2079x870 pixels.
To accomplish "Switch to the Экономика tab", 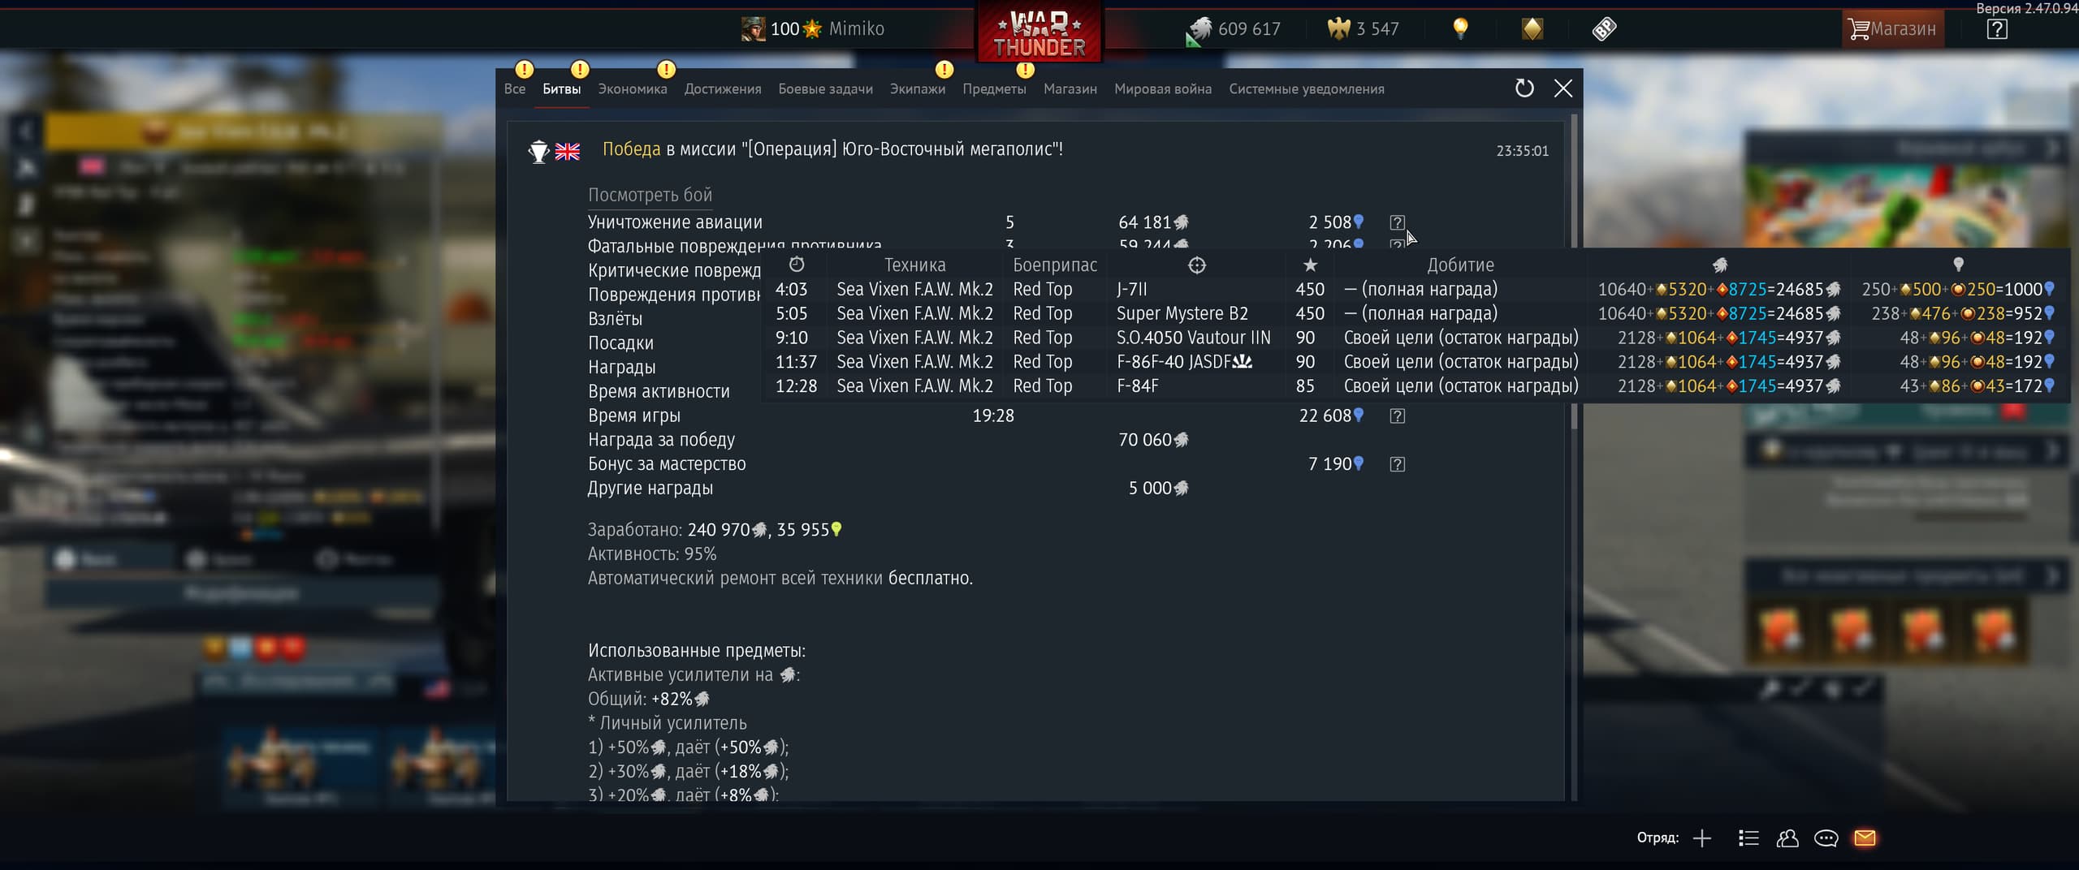I will click(x=633, y=89).
